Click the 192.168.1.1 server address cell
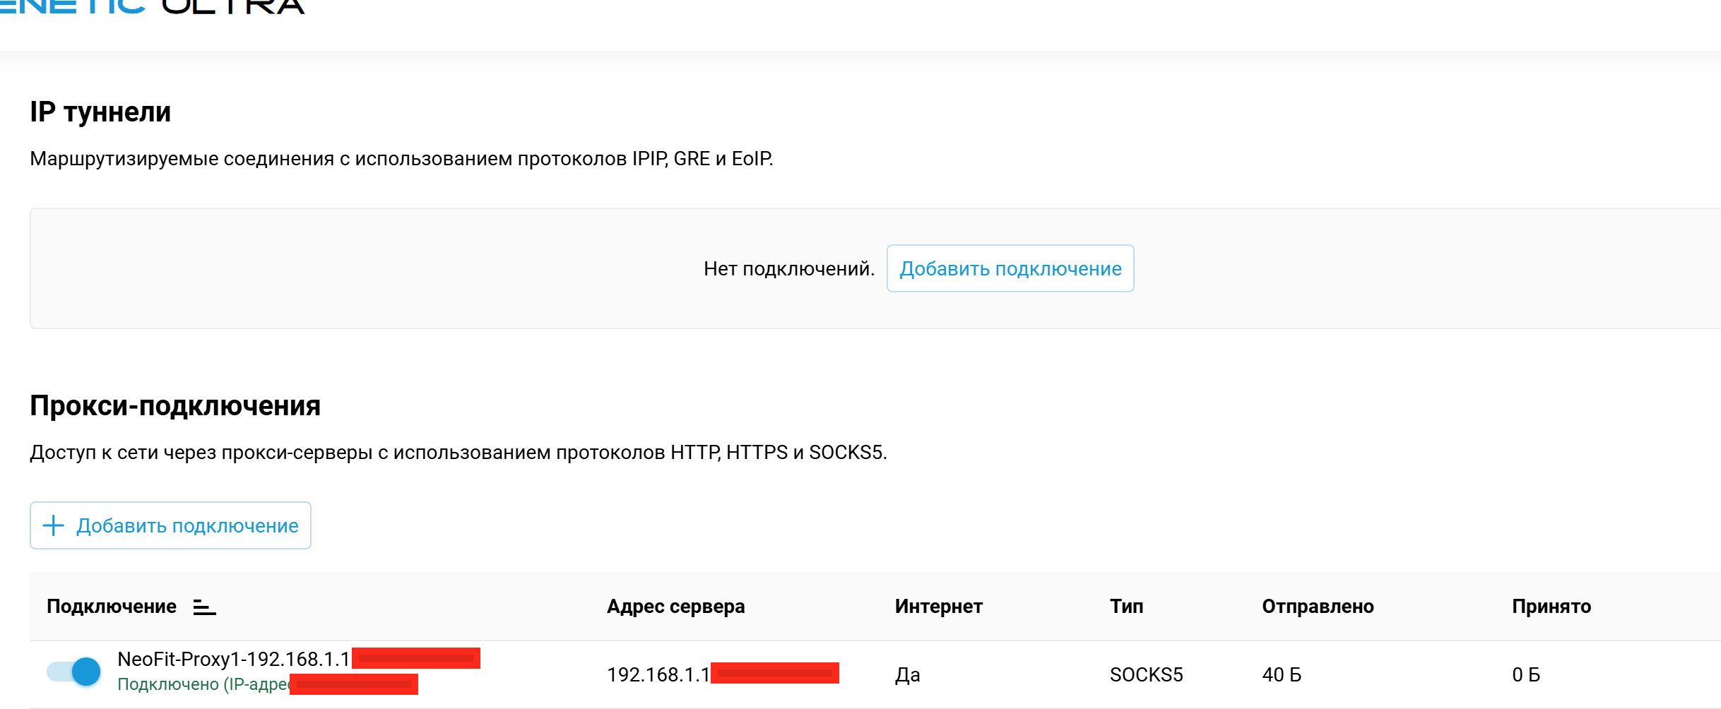Screen dimensions: 1721x709 click(x=658, y=675)
